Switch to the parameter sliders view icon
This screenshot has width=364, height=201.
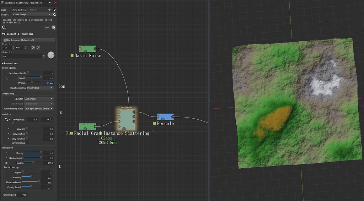click(x=47, y=27)
